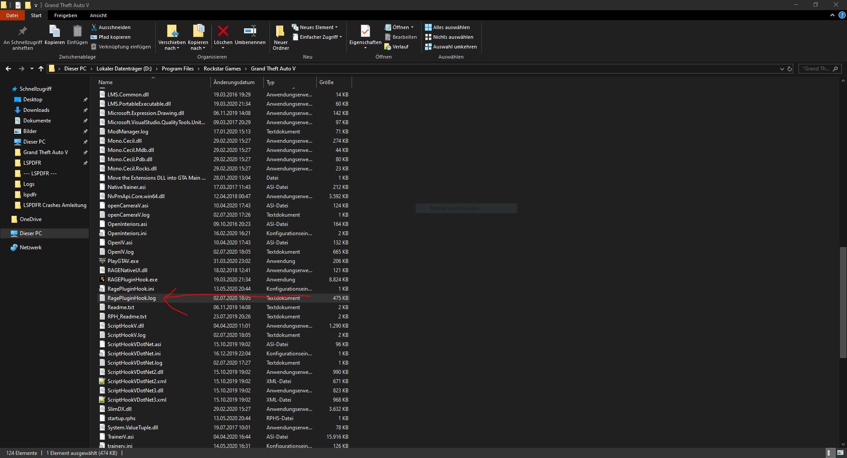Screen dimensions: 847x458
Task: Click the red Löschen delete icon
Action: [x=223, y=32]
